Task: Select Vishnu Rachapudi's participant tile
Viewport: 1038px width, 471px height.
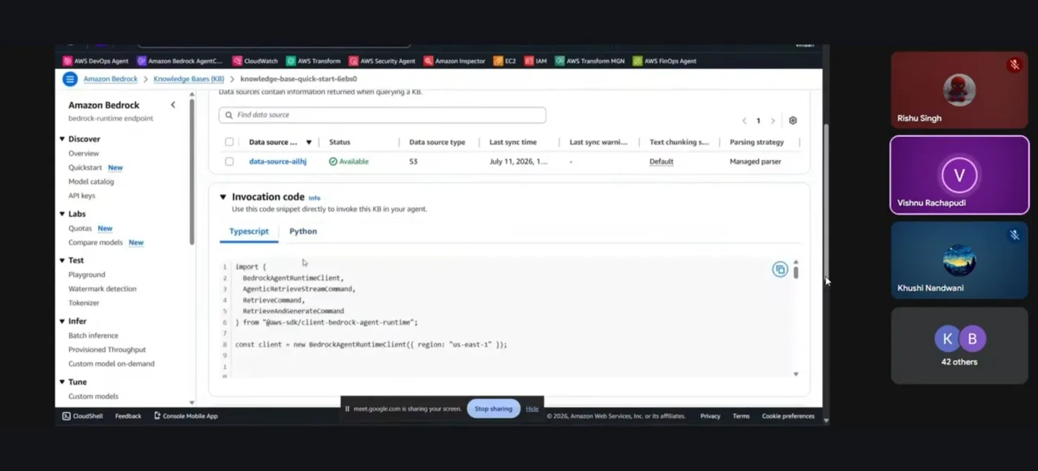Action: pos(959,175)
